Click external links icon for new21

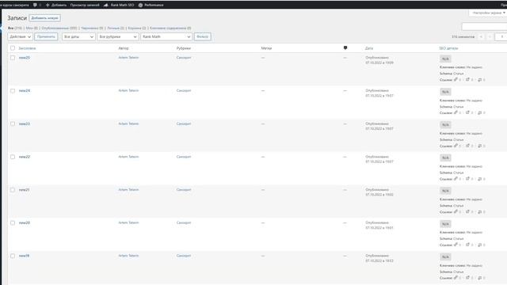[x=467, y=211]
